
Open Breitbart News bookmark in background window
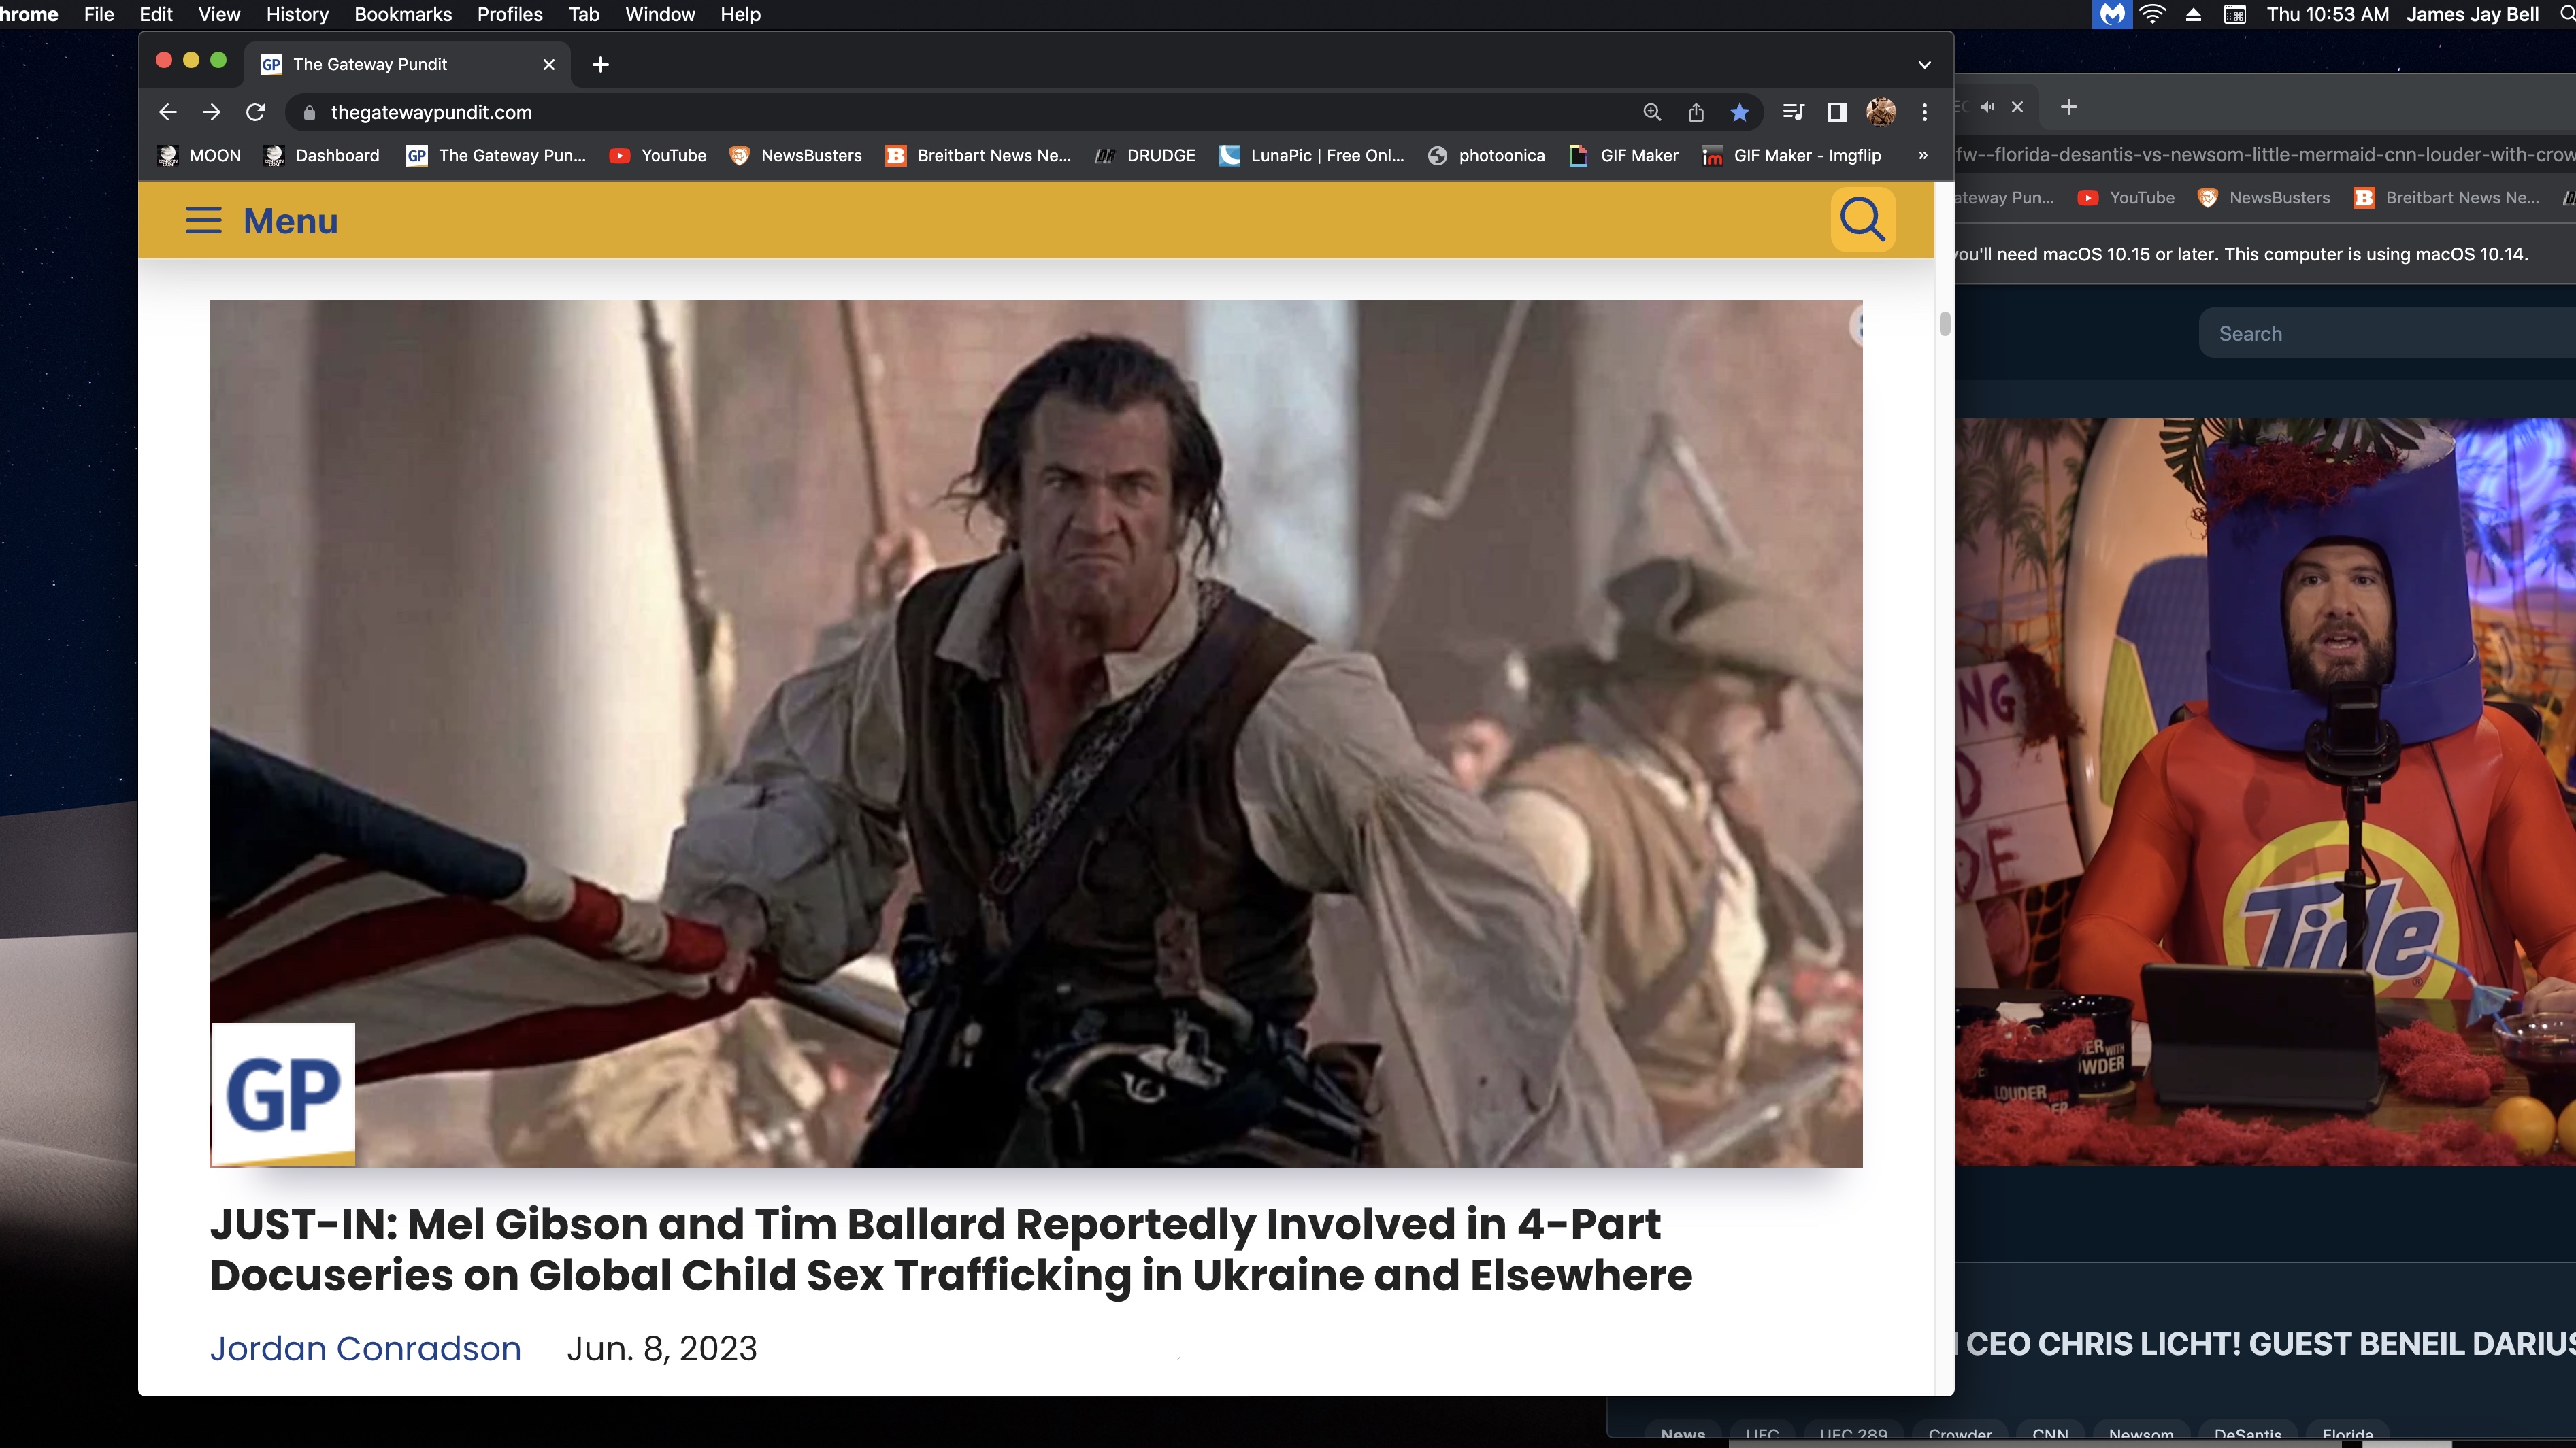point(2447,198)
